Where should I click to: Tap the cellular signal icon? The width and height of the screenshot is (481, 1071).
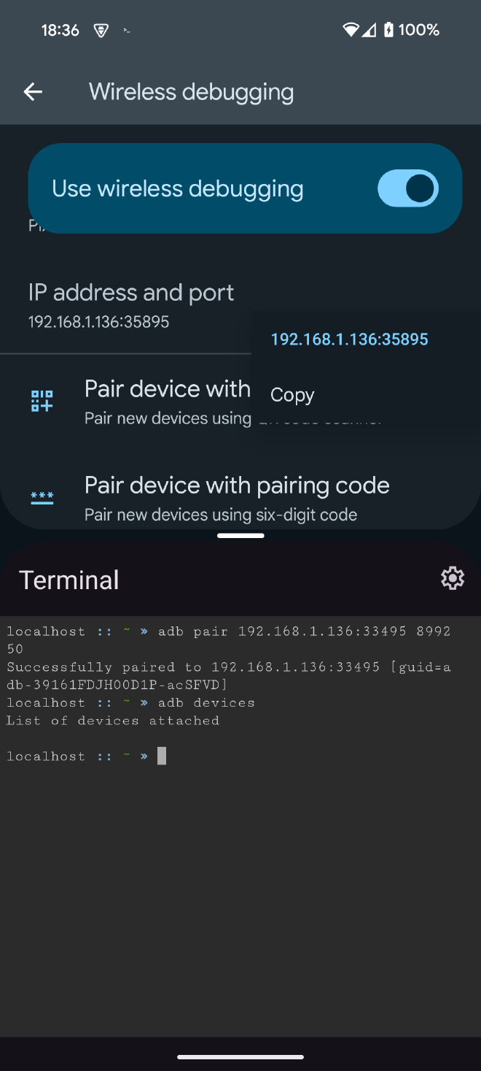pyautogui.click(x=369, y=30)
